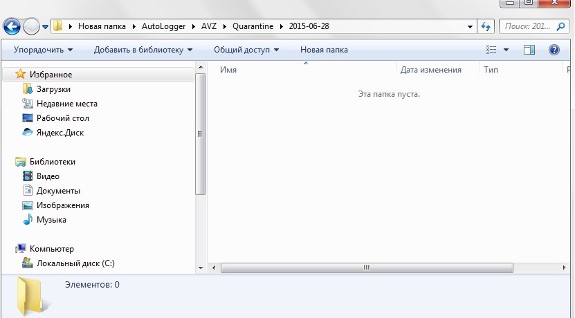Click the Недавние места icon
Viewport: 575px width, 318px height.
coord(28,104)
